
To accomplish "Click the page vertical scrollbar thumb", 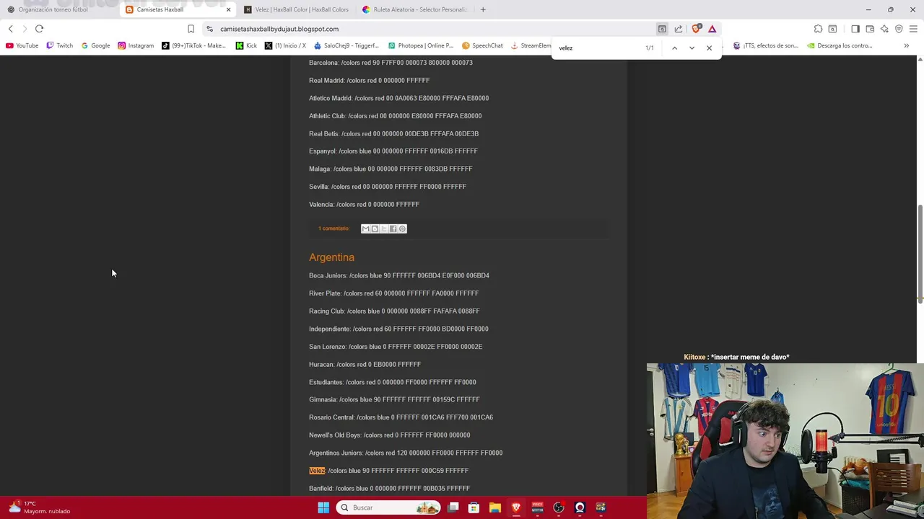I will [920, 254].
